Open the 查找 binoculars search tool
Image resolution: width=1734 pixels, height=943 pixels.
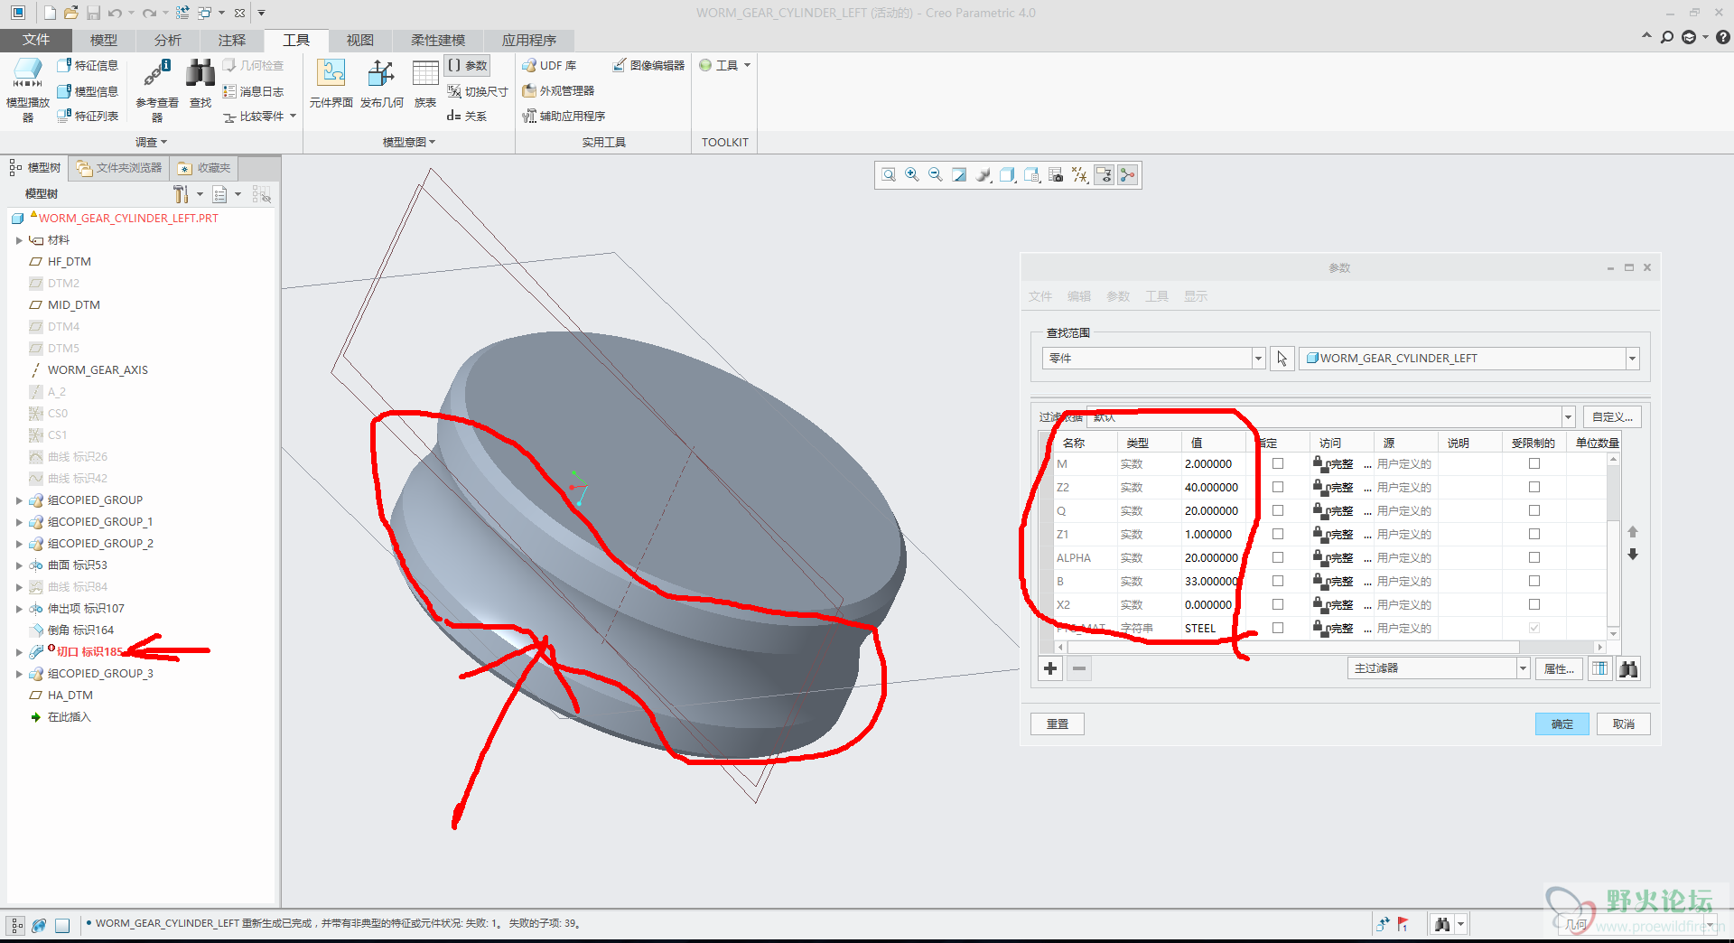(x=200, y=83)
